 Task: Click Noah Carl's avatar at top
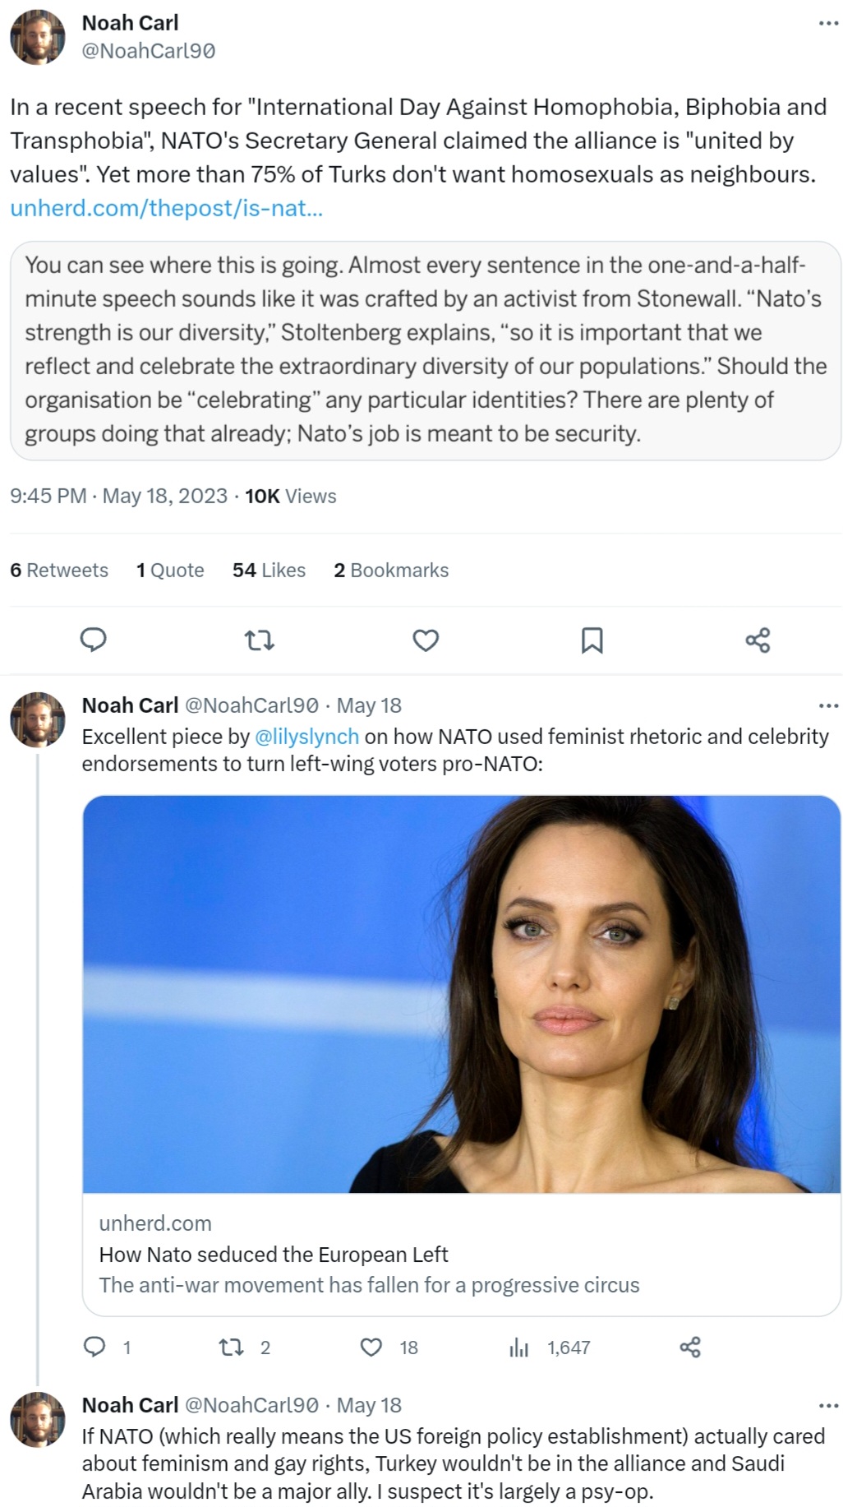point(38,38)
